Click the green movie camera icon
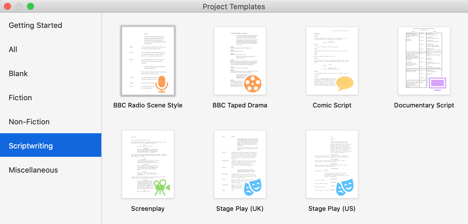This screenshot has height=224, width=468. point(162,187)
